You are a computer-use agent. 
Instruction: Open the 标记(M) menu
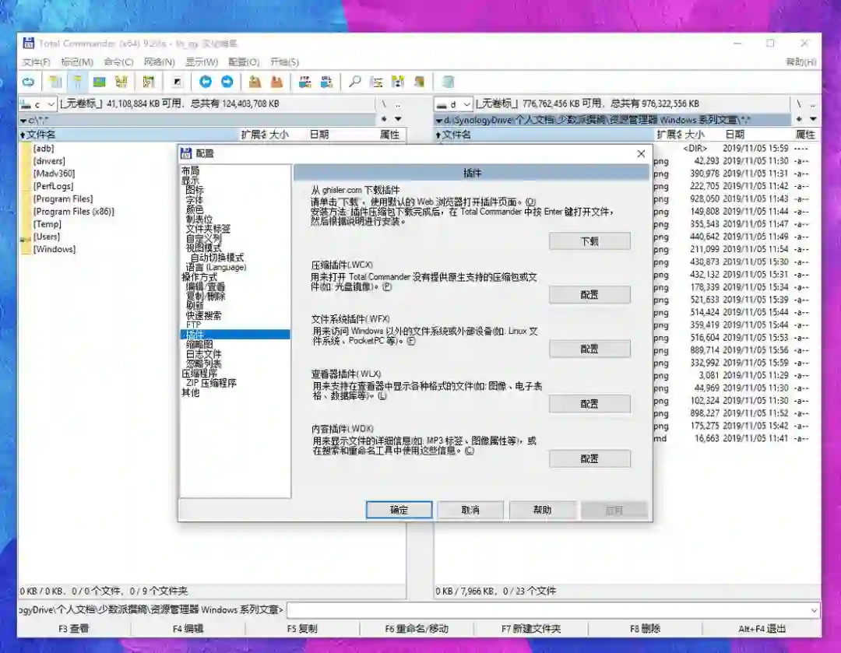76,62
